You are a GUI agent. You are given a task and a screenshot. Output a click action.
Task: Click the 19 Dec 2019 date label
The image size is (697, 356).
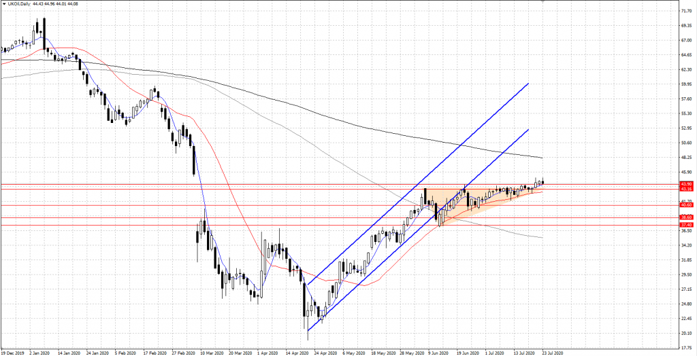[14, 353]
